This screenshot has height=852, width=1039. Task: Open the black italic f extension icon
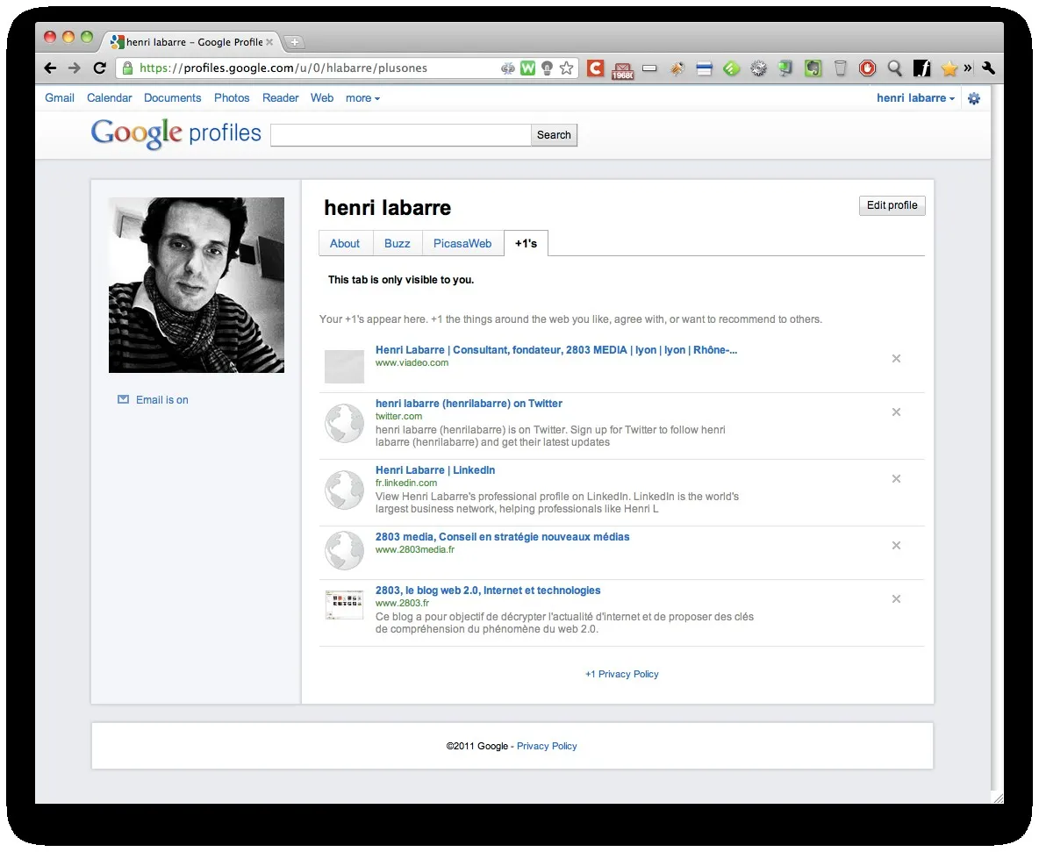pos(921,68)
